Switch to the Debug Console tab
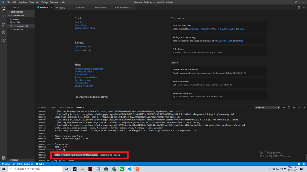 pyautogui.click(x=66, y=107)
